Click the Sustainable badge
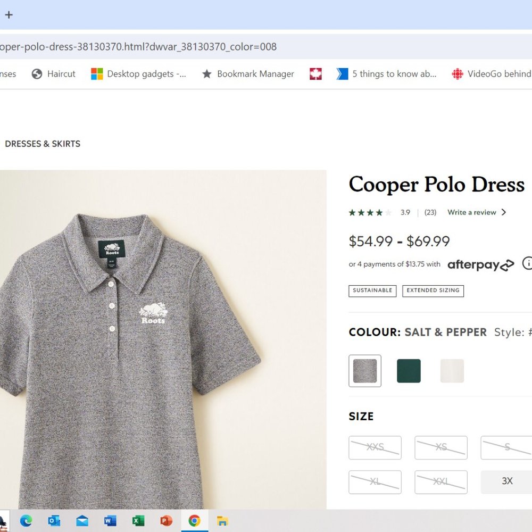The image size is (532, 532). coord(372,291)
